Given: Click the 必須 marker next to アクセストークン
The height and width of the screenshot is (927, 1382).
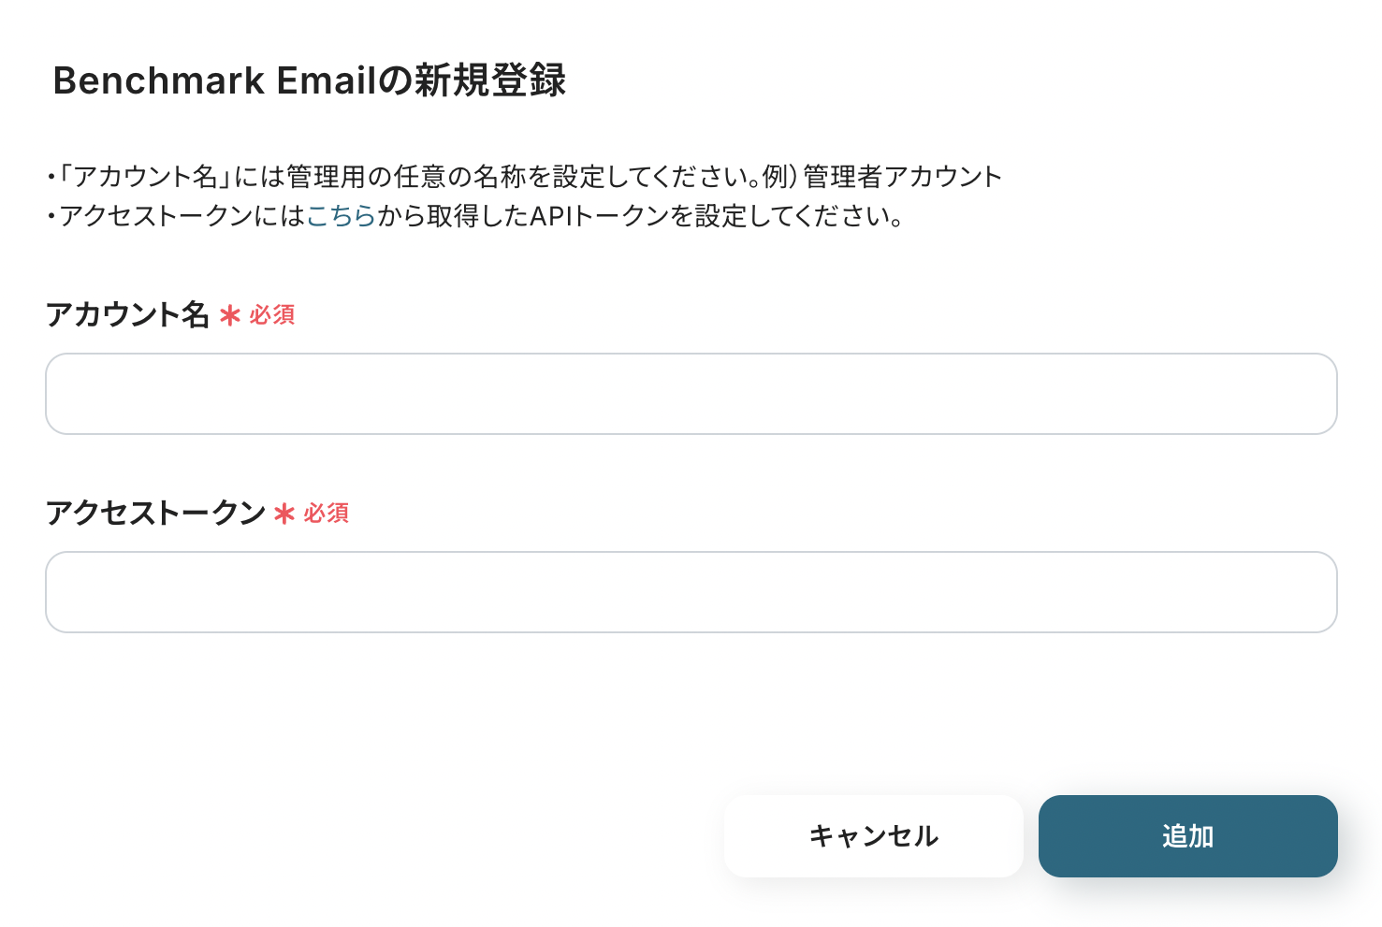Looking at the screenshot, I should 327,514.
